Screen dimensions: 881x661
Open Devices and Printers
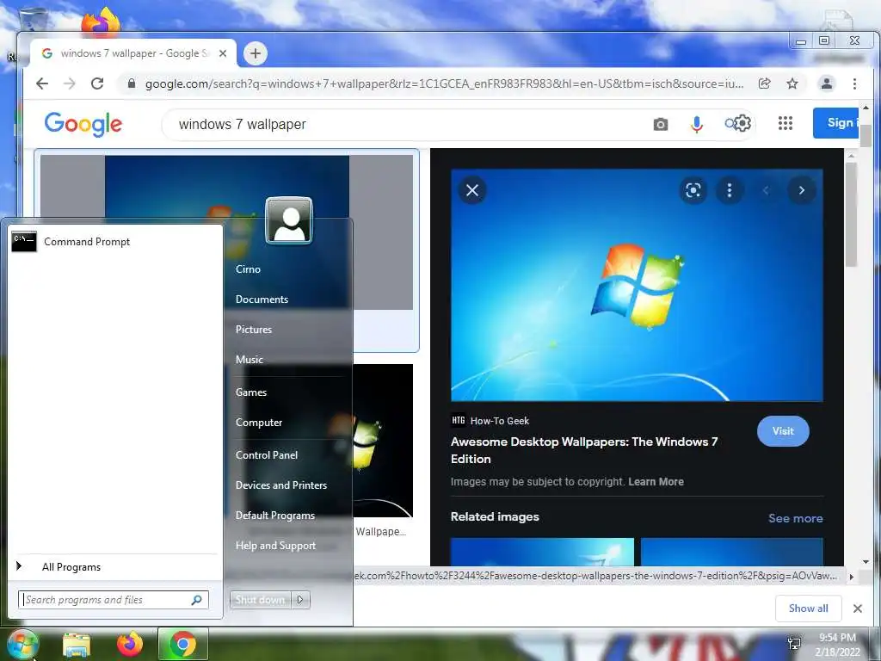tap(281, 485)
